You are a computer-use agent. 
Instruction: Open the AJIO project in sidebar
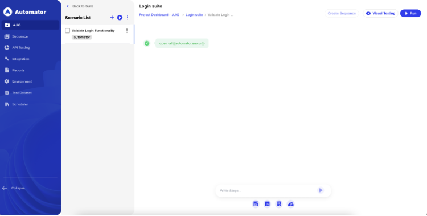[x=31, y=25]
